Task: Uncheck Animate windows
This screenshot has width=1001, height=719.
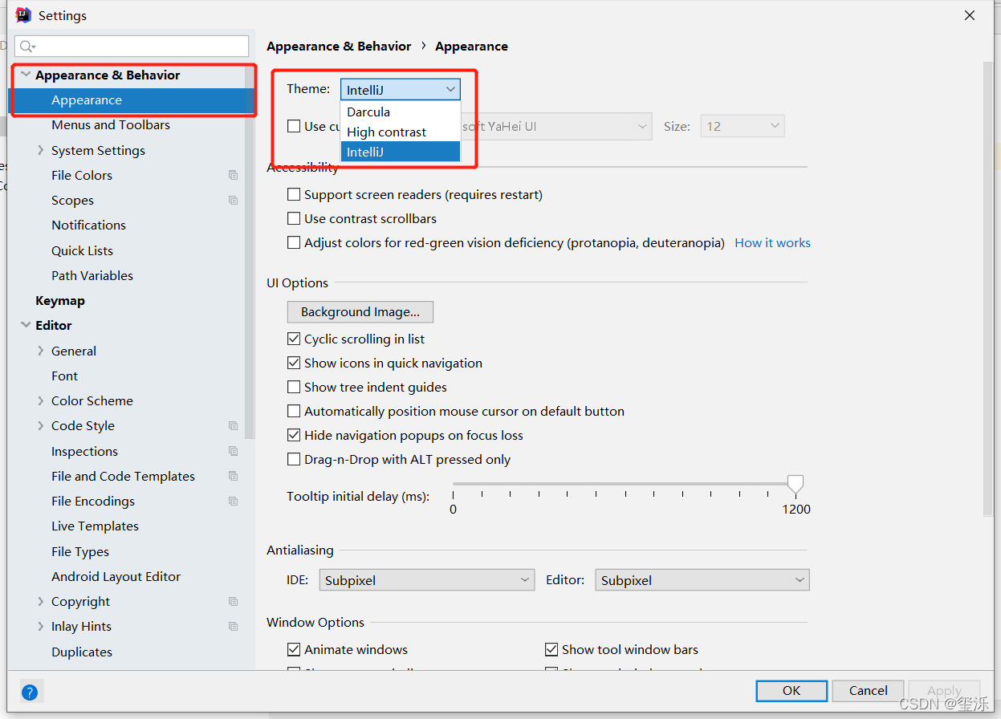Action: [294, 649]
